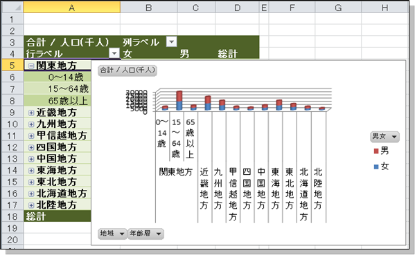
Task: Select row 5 header
Action: [12, 65]
